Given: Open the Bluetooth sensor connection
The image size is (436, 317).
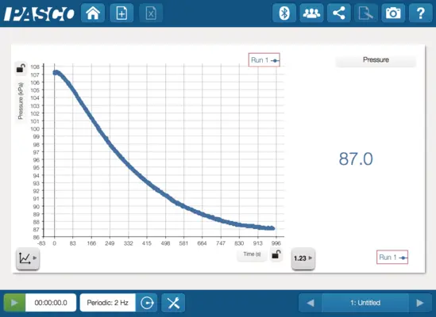Looking at the screenshot, I should tap(284, 13).
